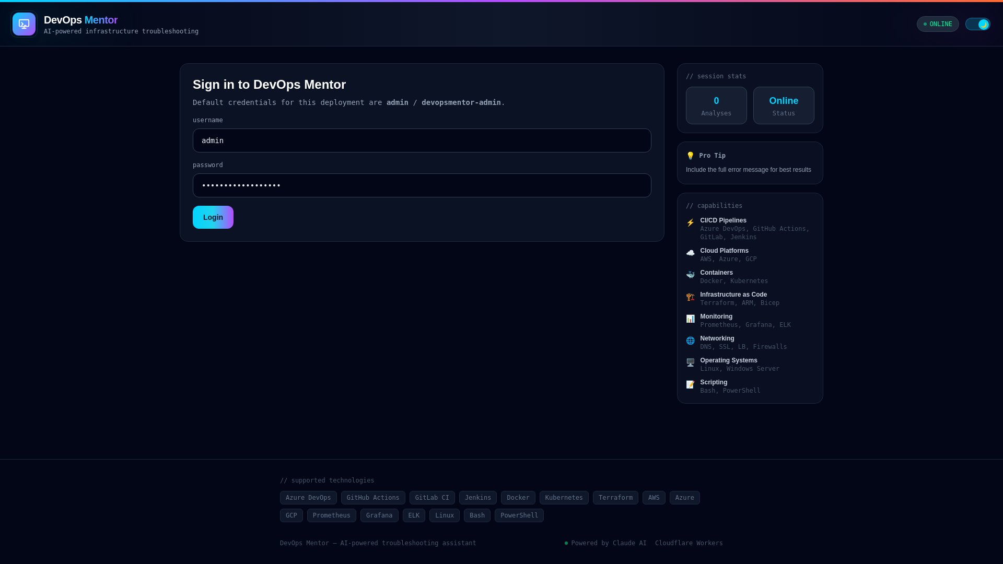The width and height of the screenshot is (1003, 564).
Task: Select the PowerShell technology tag
Action: (519, 515)
